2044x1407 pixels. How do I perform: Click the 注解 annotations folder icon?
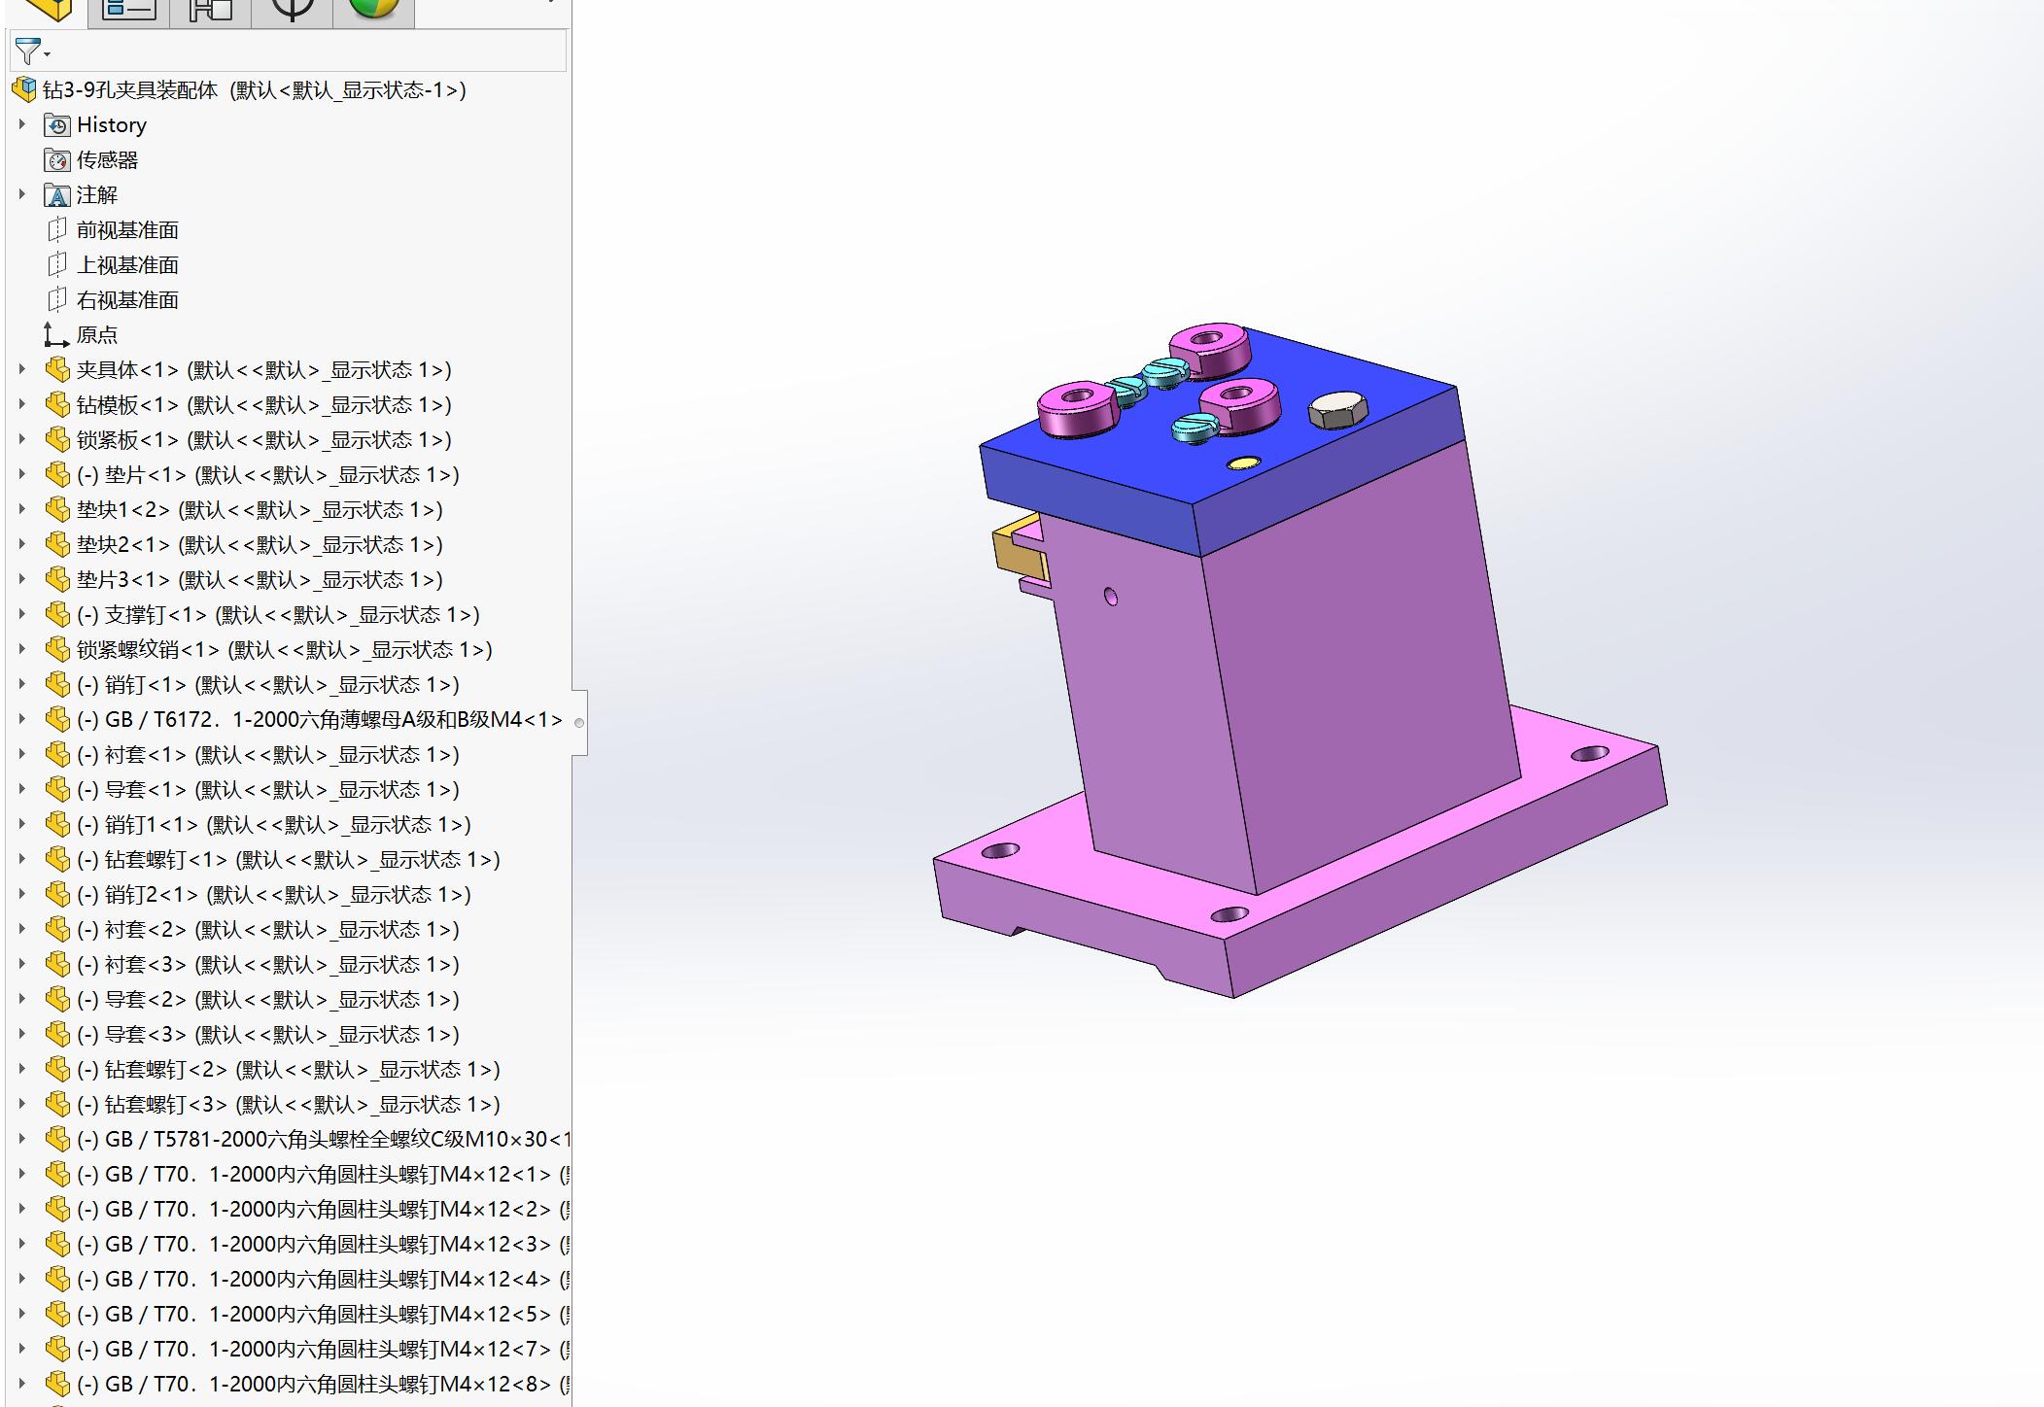(x=55, y=194)
